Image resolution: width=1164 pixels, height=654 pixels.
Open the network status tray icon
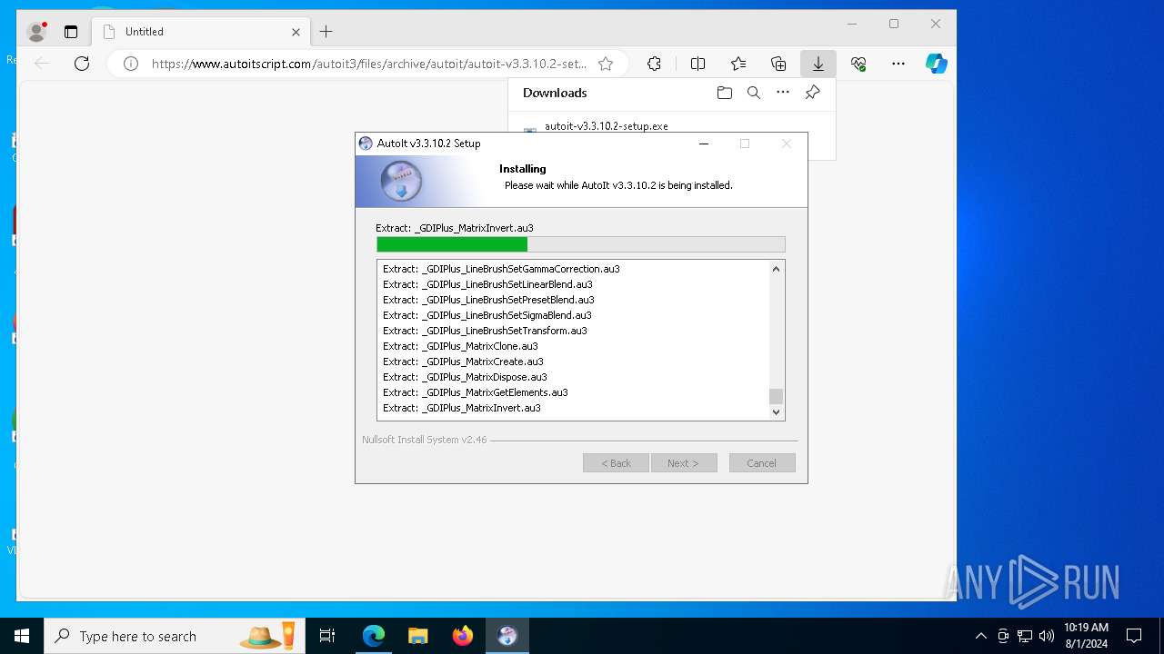pyautogui.click(x=1025, y=636)
